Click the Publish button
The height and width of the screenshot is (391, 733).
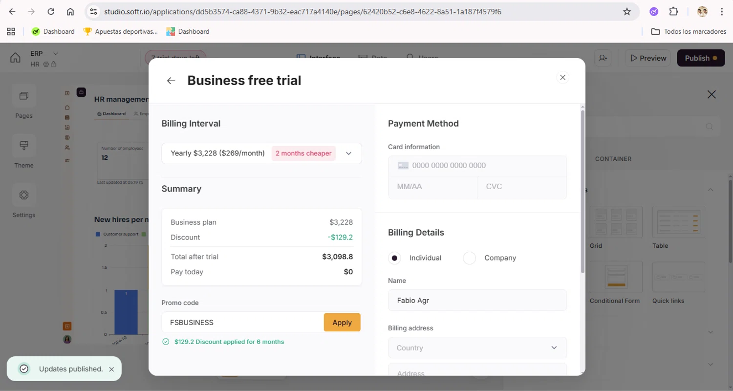tap(701, 58)
